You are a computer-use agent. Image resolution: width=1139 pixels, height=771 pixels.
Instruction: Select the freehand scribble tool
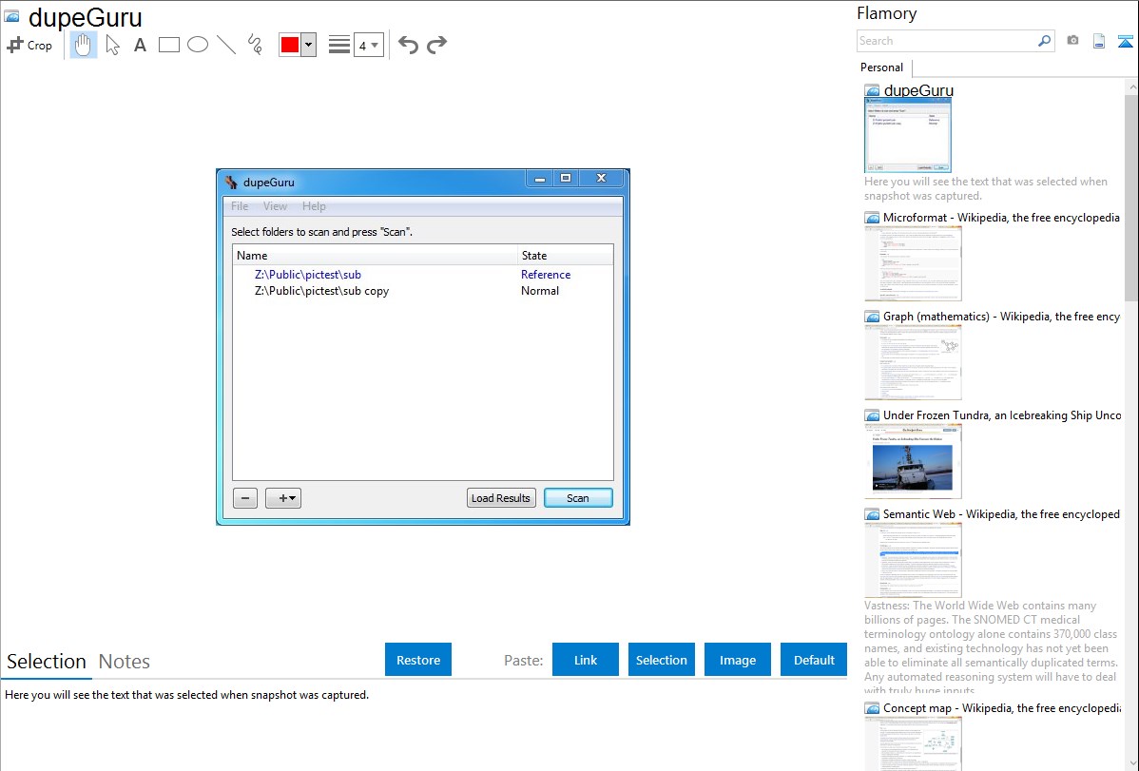[255, 45]
